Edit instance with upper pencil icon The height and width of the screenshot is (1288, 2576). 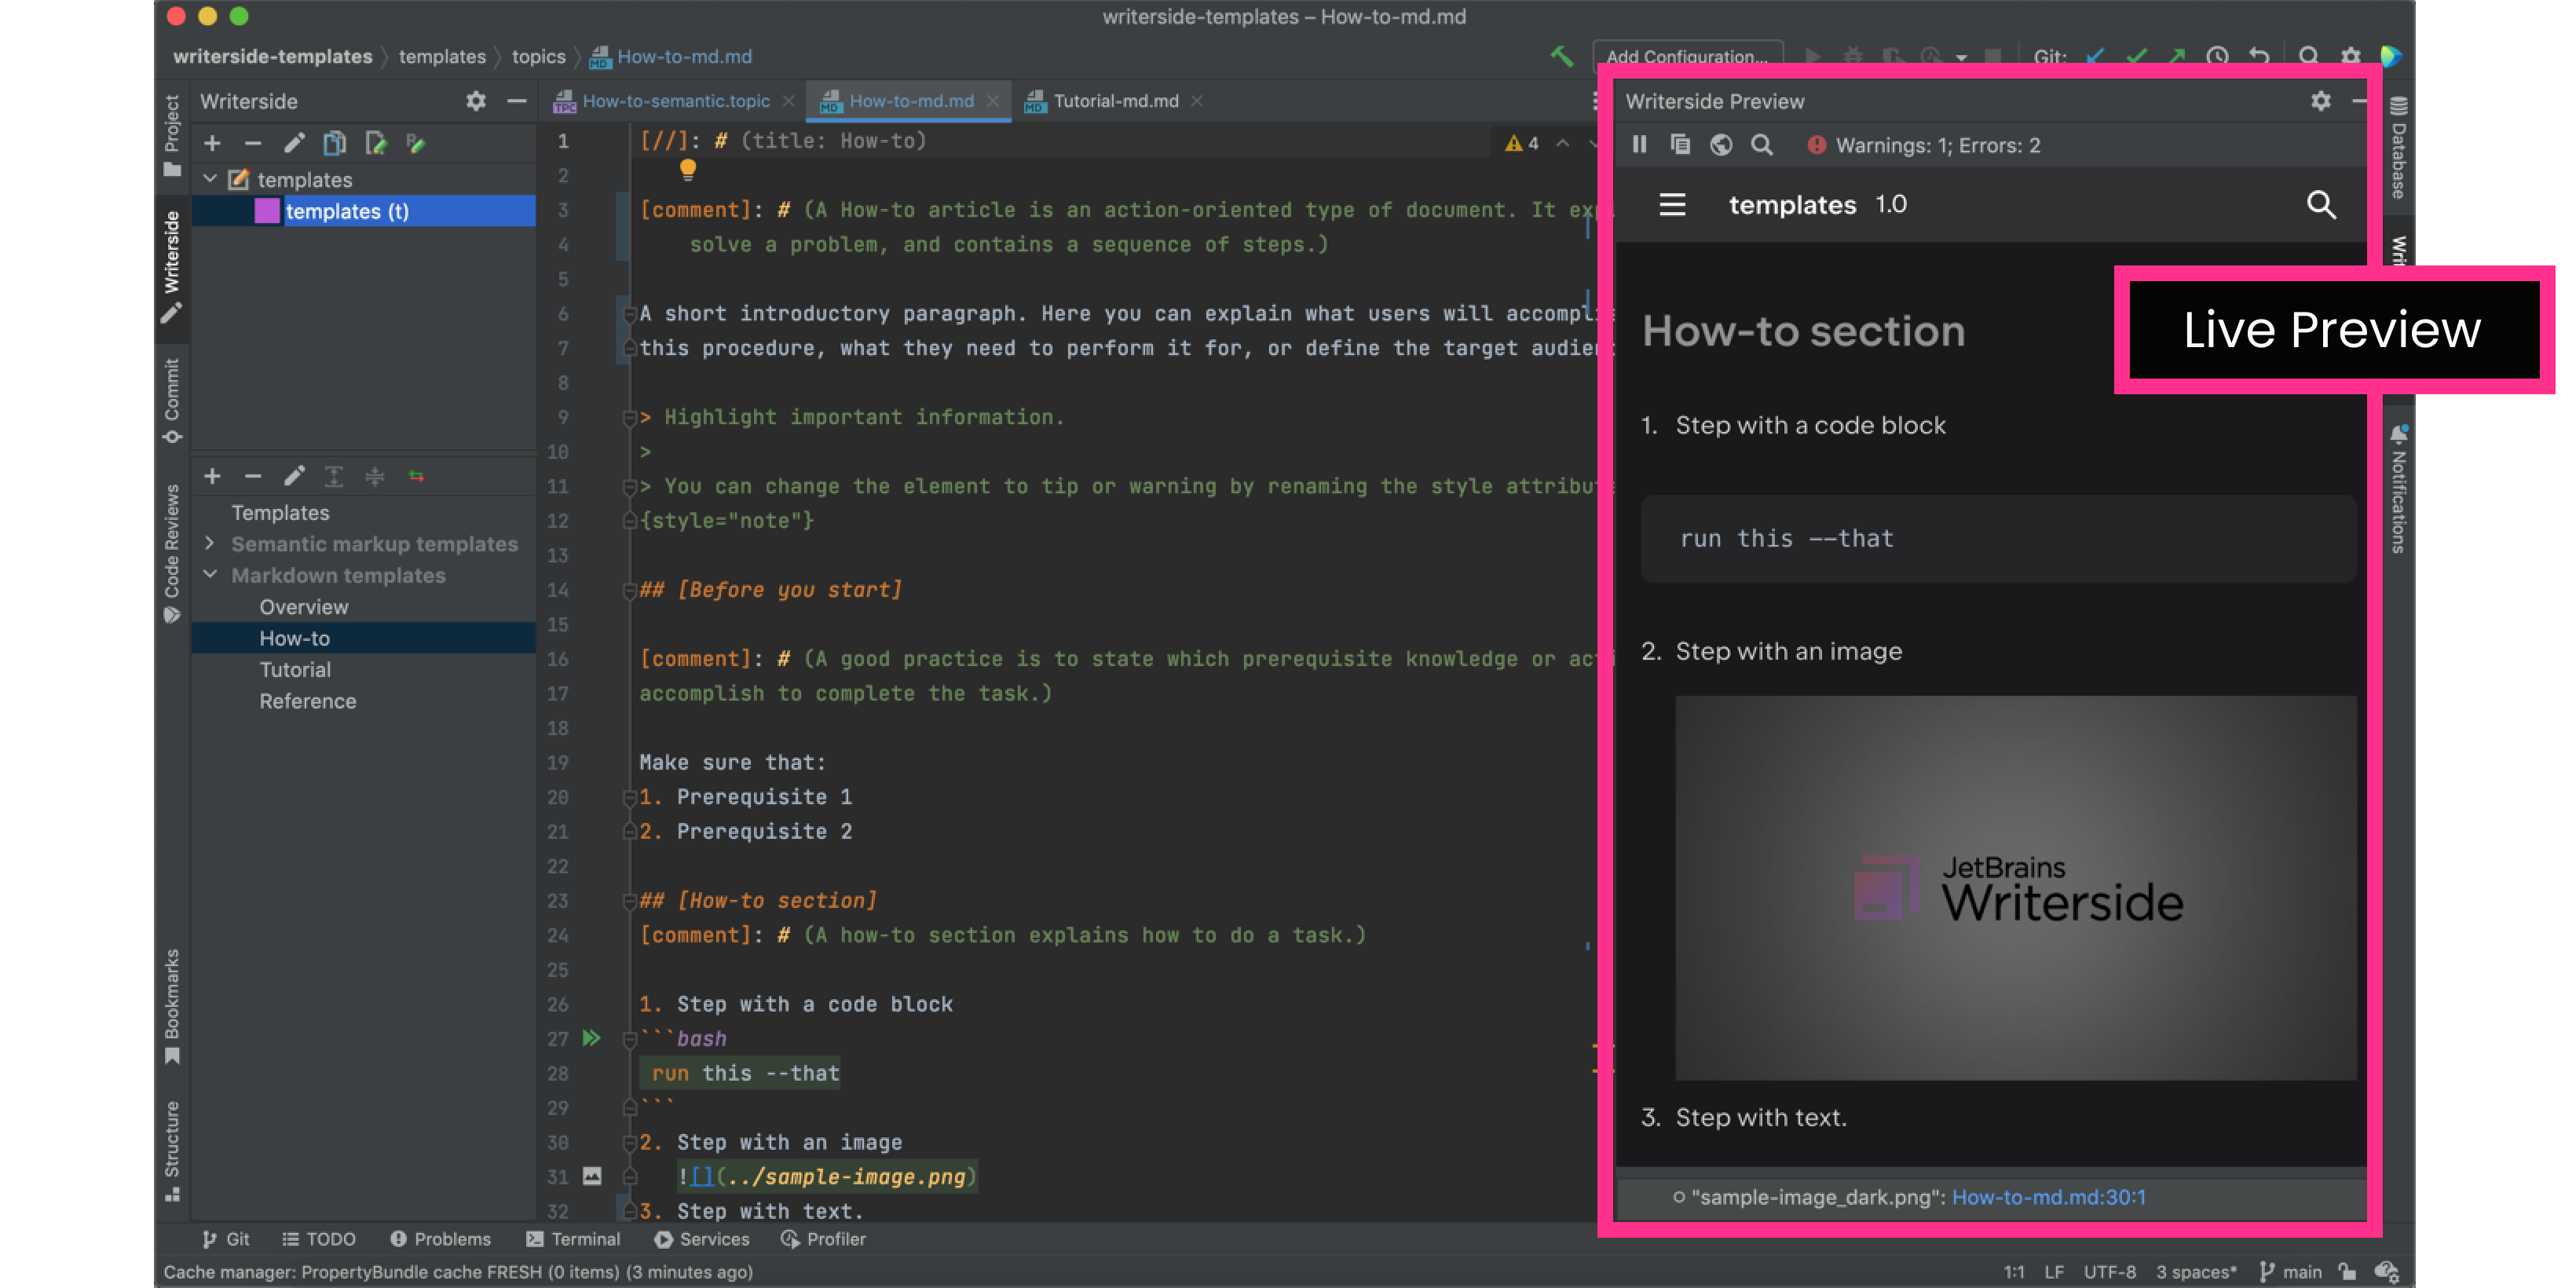click(x=293, y=144)
